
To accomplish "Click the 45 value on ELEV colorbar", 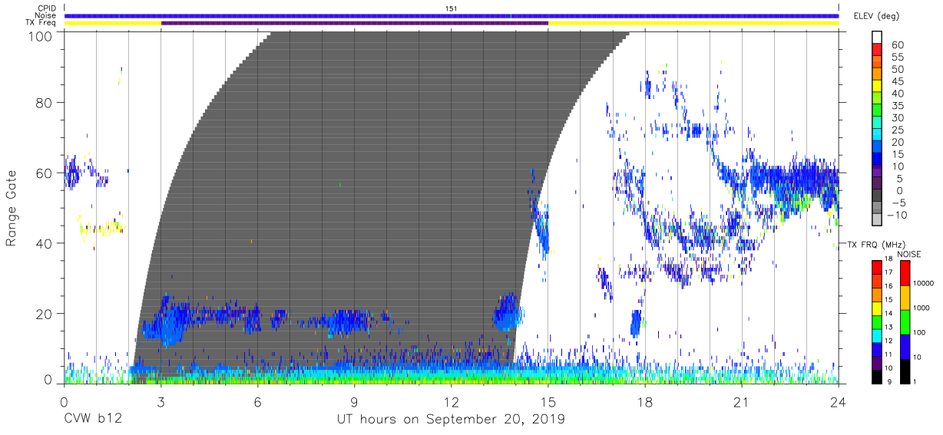I will coord(897,81).
